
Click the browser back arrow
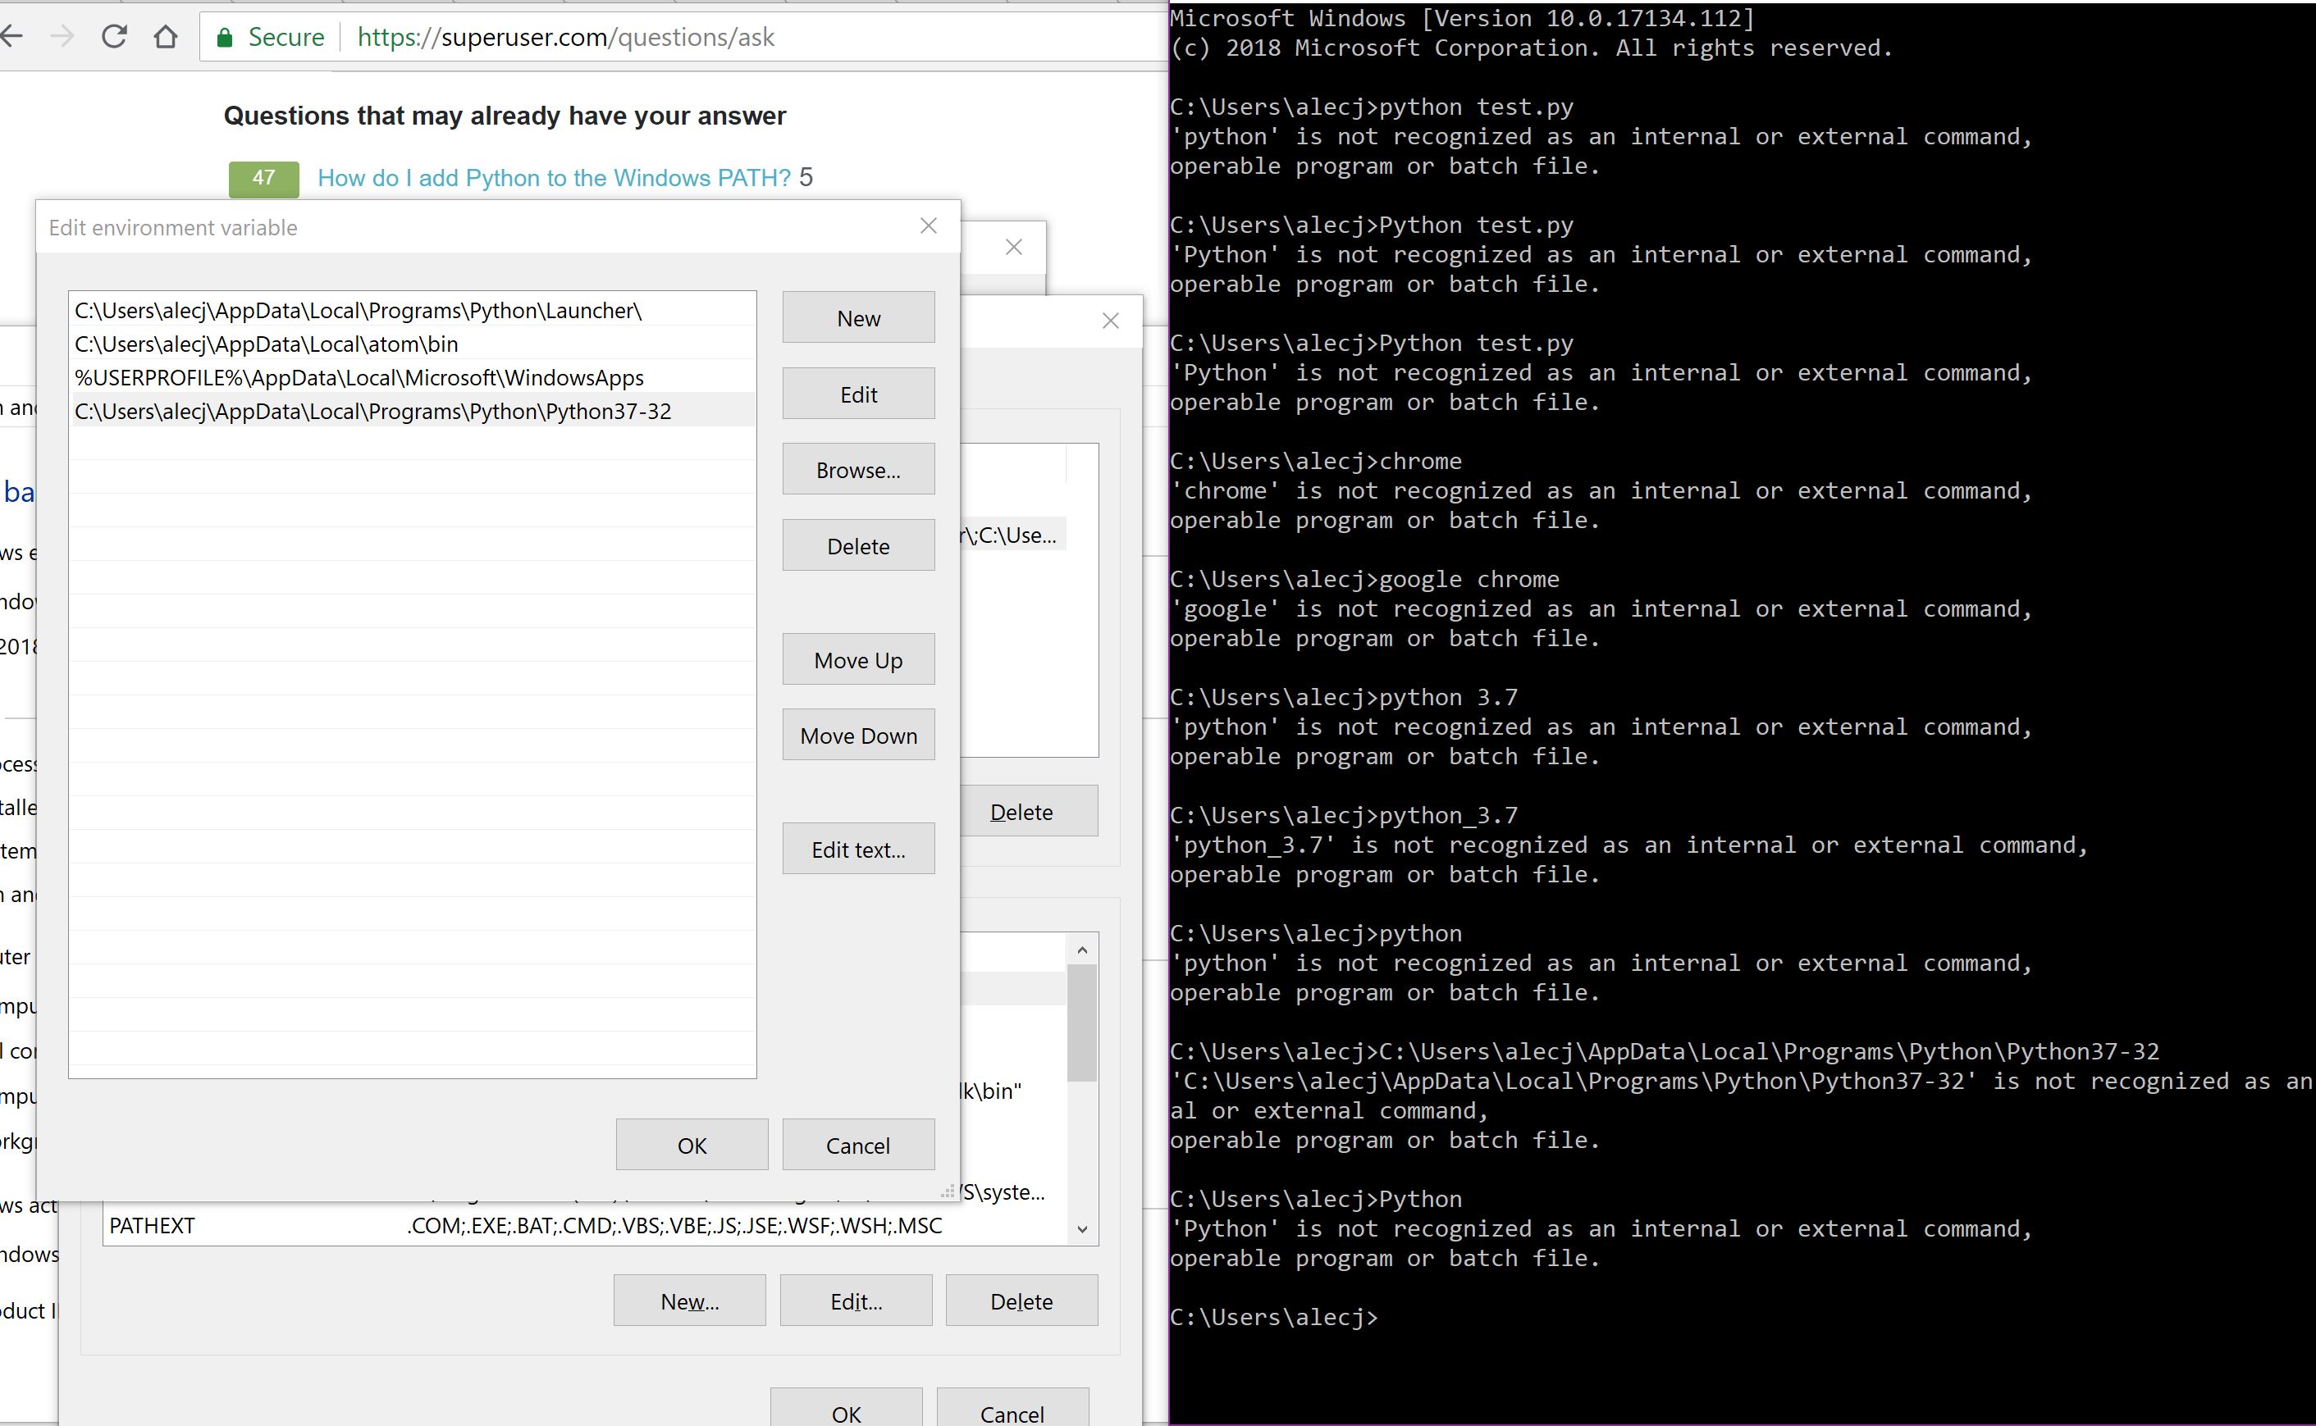coord(13,37)
